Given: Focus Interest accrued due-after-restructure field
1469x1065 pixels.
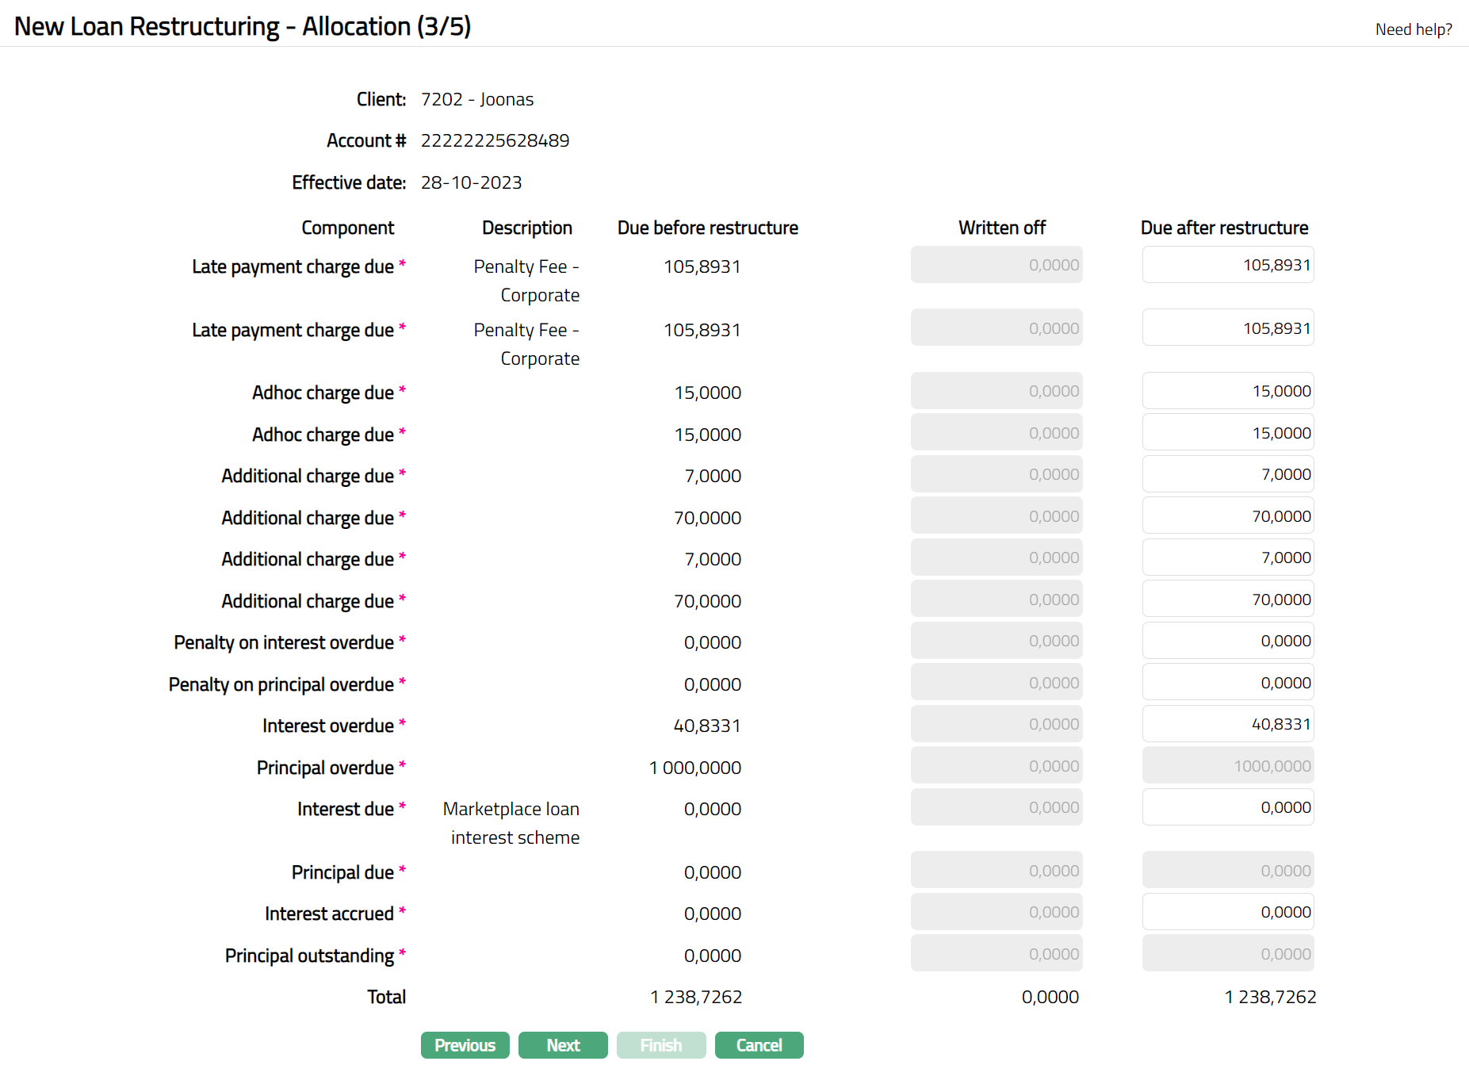Looking at the screenshot, I should (1227, 912).
